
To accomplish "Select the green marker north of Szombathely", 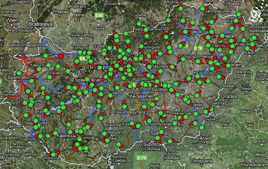I will click(x=19, y=74).
